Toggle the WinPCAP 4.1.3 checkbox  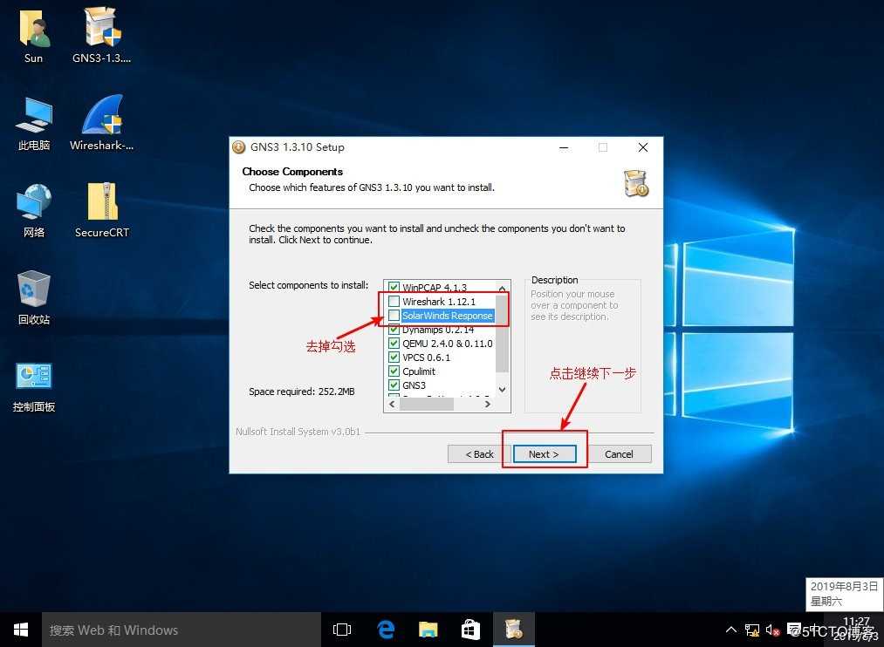tap(394, 287)
